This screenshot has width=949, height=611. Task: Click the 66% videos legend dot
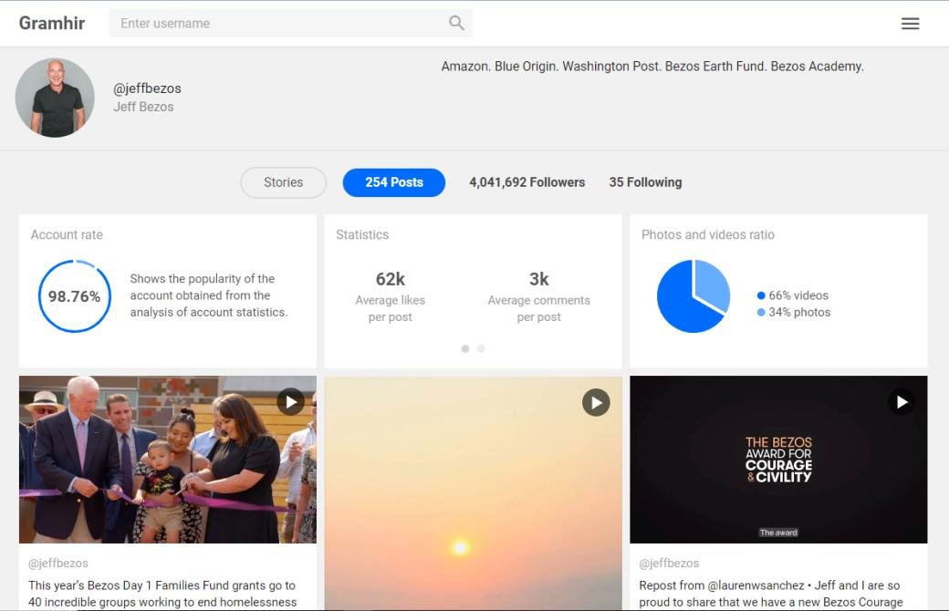coord(761,295)
